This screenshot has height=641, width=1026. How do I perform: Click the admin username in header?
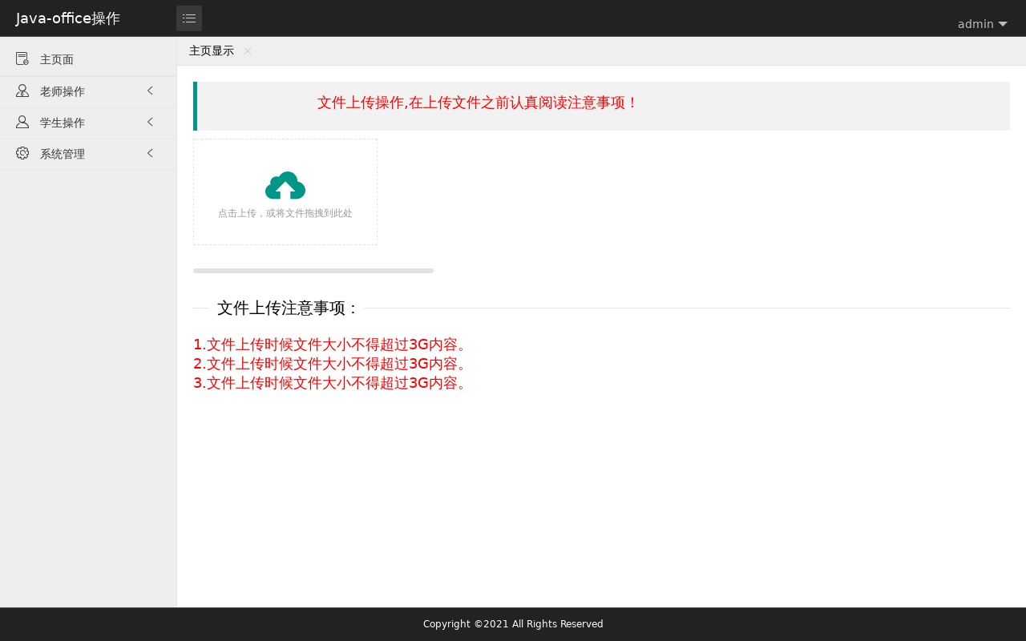tap(976, 24)
